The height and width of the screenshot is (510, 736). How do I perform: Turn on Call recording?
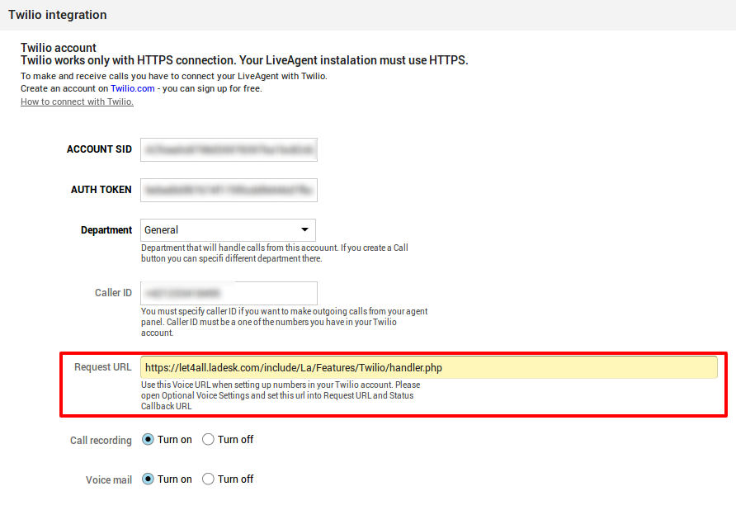148,440
